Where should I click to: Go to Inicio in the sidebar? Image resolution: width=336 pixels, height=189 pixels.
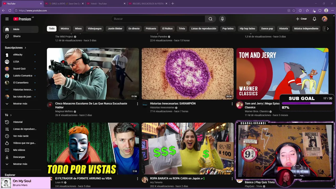20,29
